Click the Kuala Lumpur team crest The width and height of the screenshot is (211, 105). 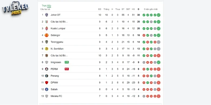pyautogui.click(x=47, y=28)
